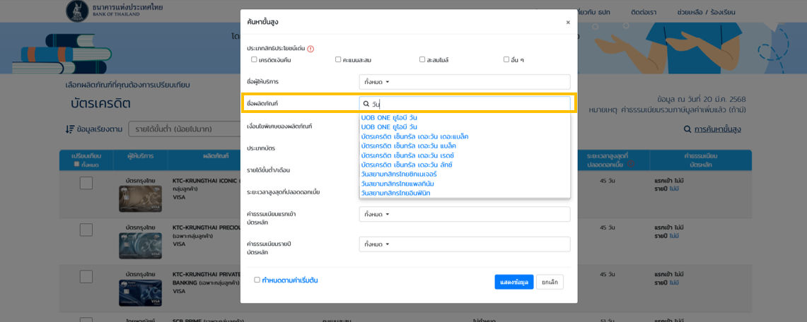Click the ค้นหาขั้นสูง dialog title
807x322 pixels.
263,22
